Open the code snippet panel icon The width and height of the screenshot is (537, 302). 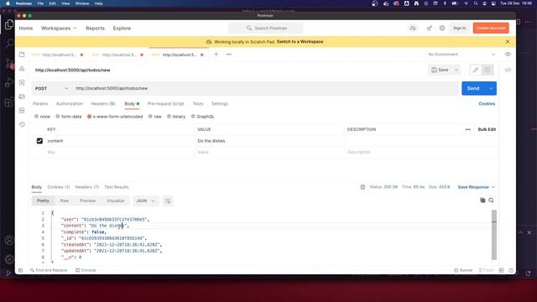508,70
